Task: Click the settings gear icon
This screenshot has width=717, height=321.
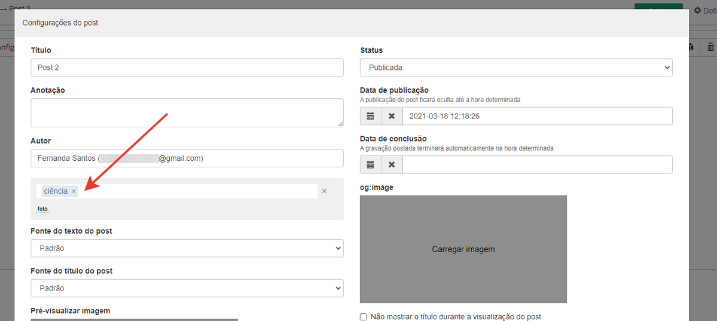Action: point(697,11)
